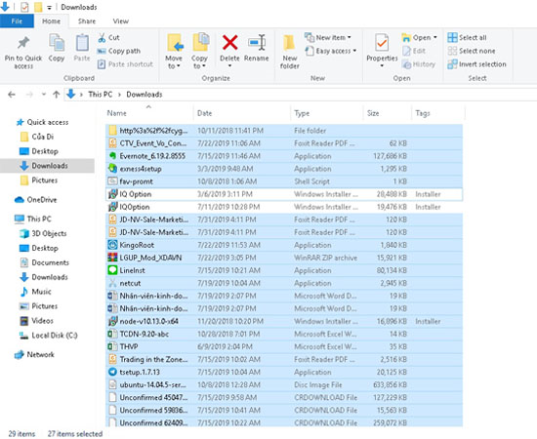This screenshot has width=537, height=439.
Task: Click the History ribbon button
Action: click(x=419, y=64)
